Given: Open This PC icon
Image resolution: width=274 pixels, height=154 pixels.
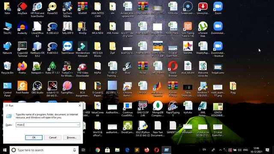Looking at the screenshot, I should pos(7,28).
